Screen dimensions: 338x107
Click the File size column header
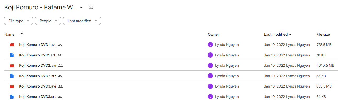tap(323, 34)
